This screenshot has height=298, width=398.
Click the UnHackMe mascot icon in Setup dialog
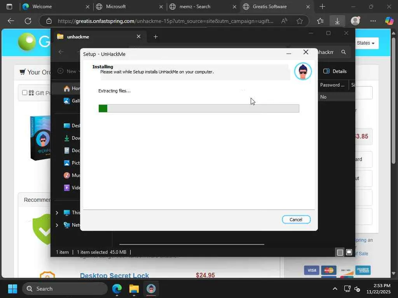click(x=303, y=71)
